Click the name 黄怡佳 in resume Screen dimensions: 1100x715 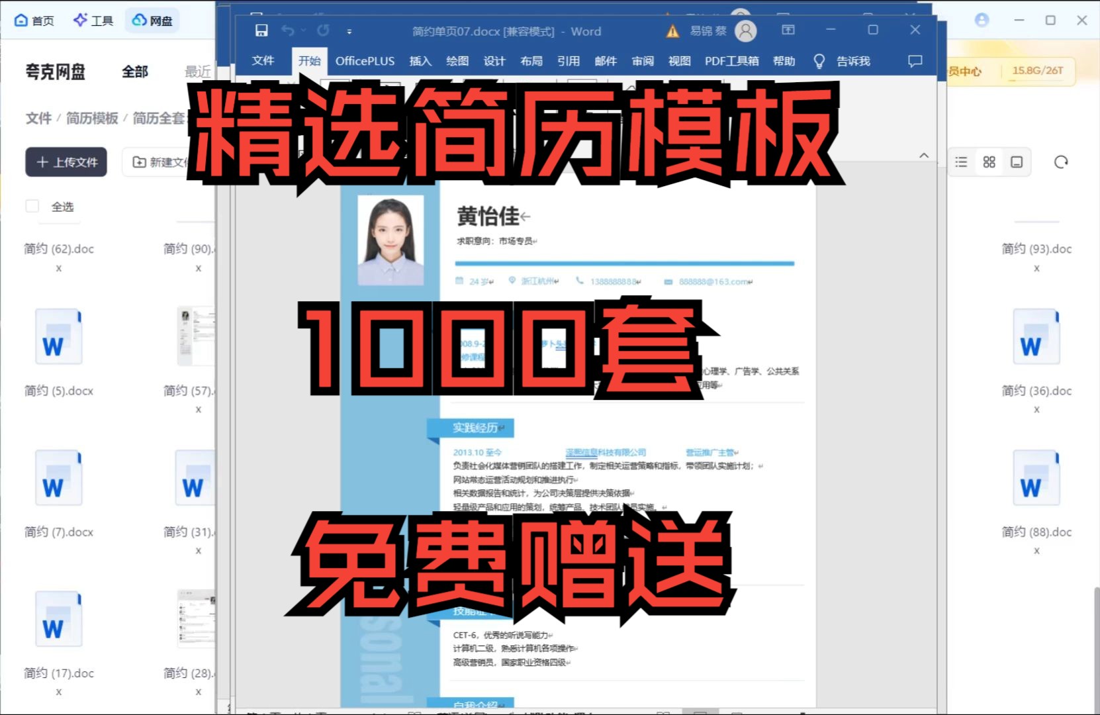[488, 216]
